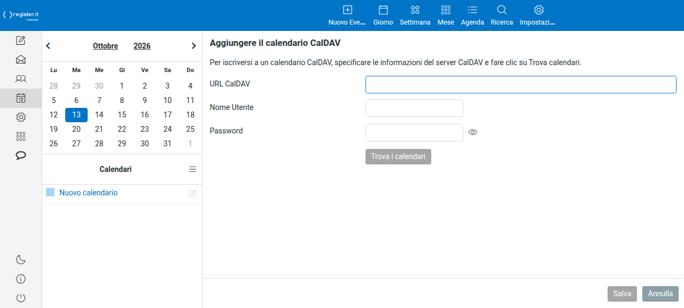Image resolution: width=684 pixels, height=308 pixels.
Task: Select day 31 in mini calendar
Action: click(x=167, y=144)
